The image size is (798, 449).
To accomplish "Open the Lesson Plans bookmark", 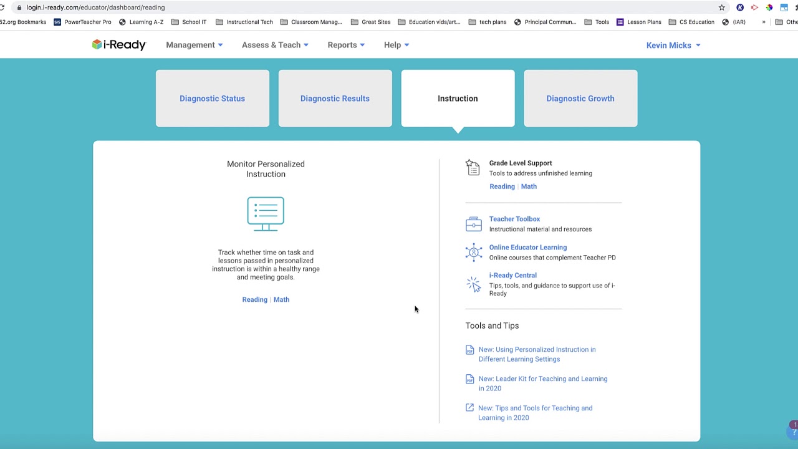I will (x=638, y=22).
